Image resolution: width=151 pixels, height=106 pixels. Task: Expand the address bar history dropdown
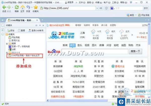click(x=97, y=8)
